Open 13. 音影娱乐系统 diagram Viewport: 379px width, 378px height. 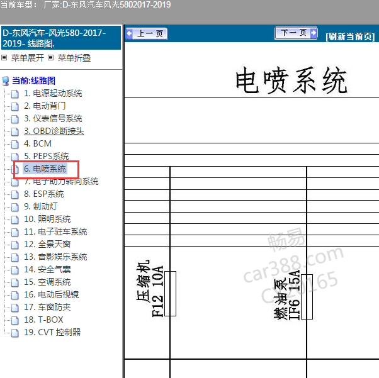[55, 257]
